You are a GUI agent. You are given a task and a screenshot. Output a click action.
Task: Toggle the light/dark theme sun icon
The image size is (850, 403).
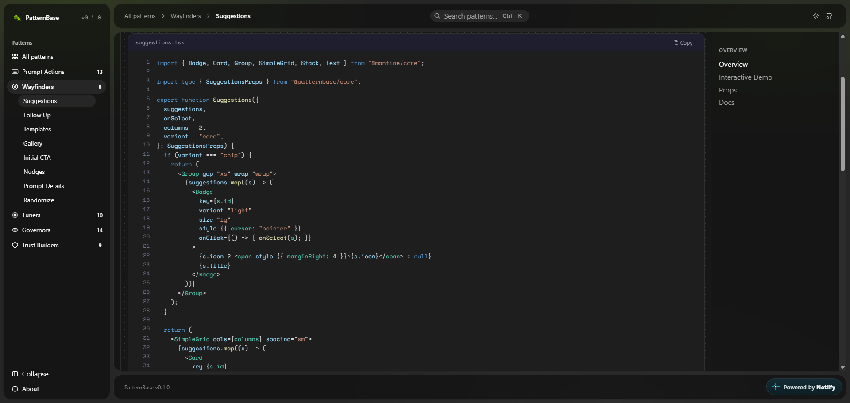(816, 16)
